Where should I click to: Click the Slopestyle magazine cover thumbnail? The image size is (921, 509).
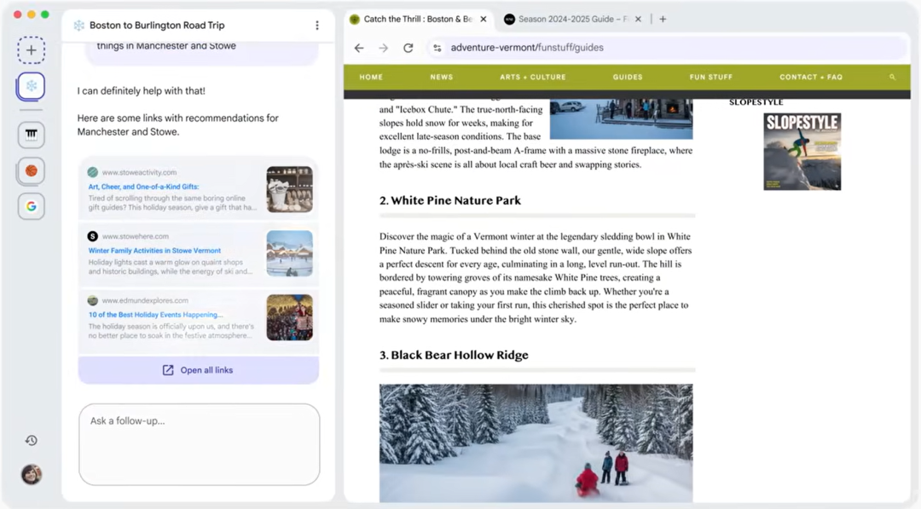(x=802, y=151)
